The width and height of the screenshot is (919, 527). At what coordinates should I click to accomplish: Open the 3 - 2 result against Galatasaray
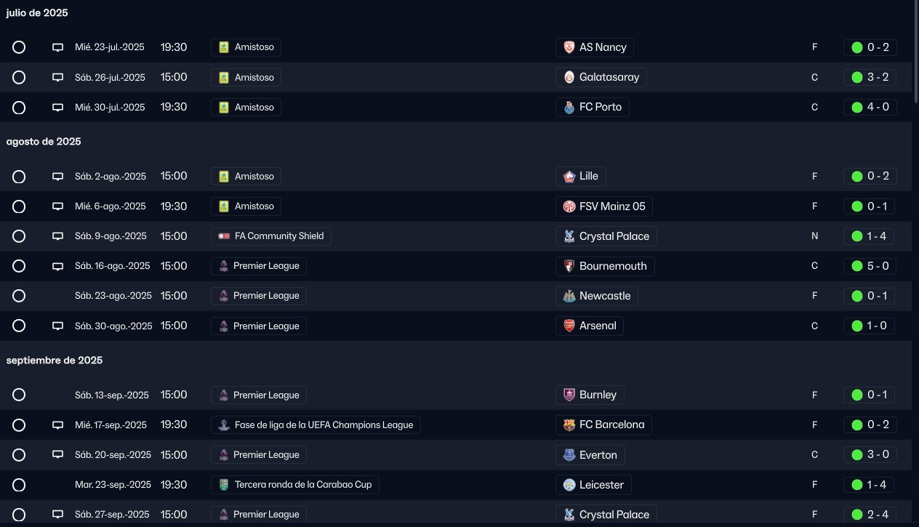[870, 77]
